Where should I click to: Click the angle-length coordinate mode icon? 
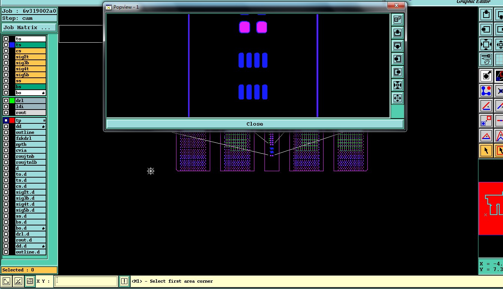pyautogui.click(x=18, y=281)
